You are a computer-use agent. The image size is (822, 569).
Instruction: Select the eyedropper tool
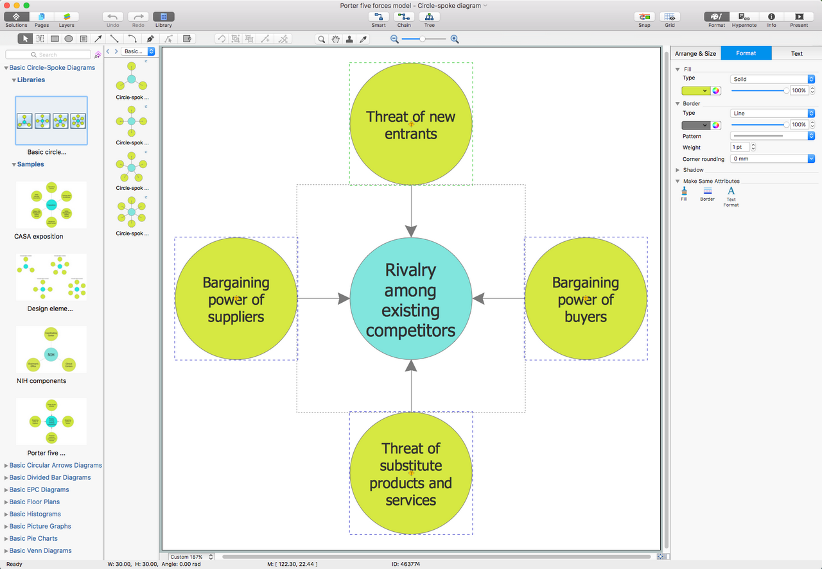click(363, 39)
